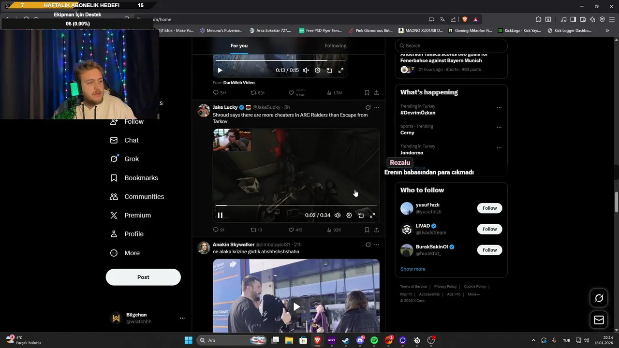Reply to the DarkWeb Video tweet (511)
The image size is (619, 348).
[x=220, y=92]
